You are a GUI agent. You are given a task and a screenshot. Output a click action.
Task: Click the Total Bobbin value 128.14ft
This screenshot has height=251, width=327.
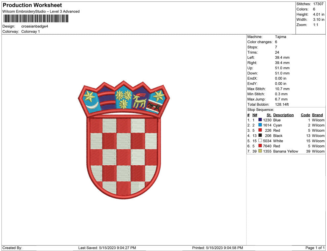(282, 104)
